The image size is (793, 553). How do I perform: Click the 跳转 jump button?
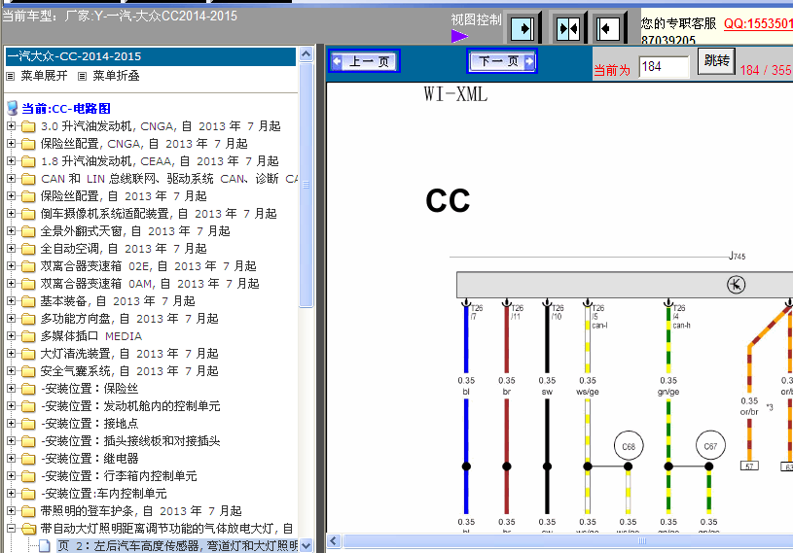tap(716, 61)
